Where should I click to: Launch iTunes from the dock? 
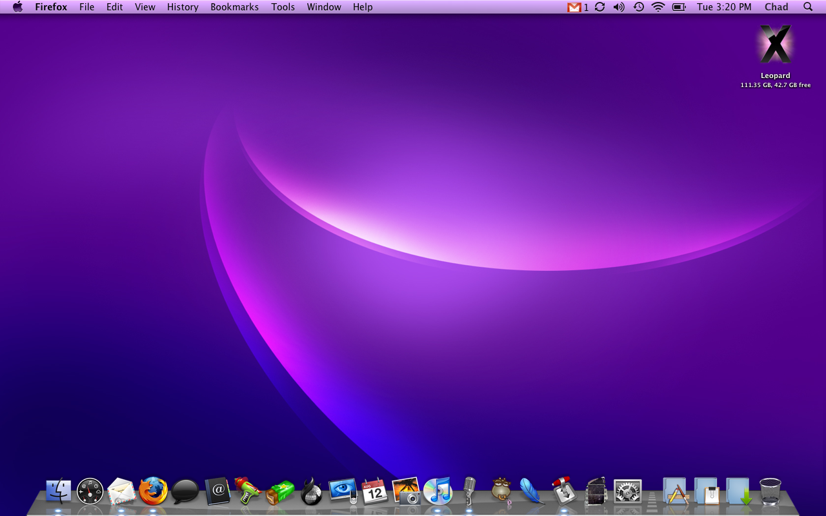pyautogui.click(x=438, y=491)
